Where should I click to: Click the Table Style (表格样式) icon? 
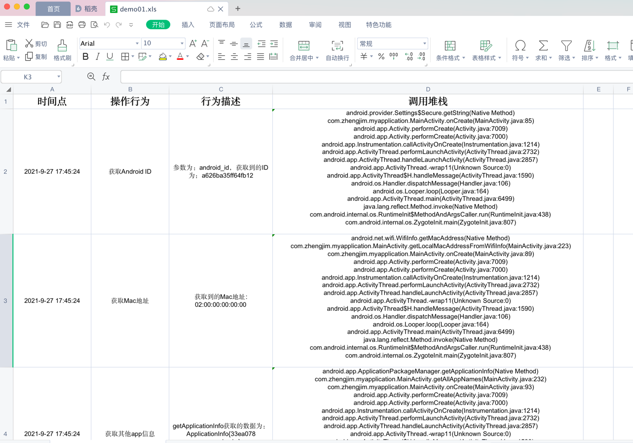coord(485,46)
